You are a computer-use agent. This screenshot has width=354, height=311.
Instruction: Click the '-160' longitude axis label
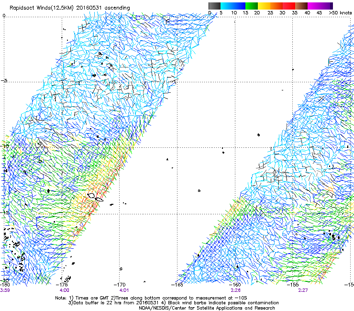point(235,285)
